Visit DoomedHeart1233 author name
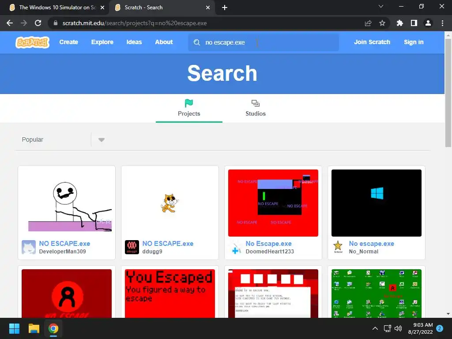 click(x=270, y=251)
